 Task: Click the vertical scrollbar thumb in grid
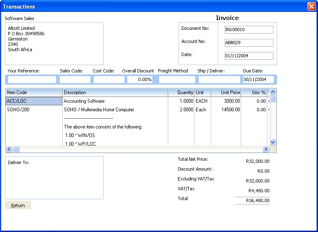point(273,99)
